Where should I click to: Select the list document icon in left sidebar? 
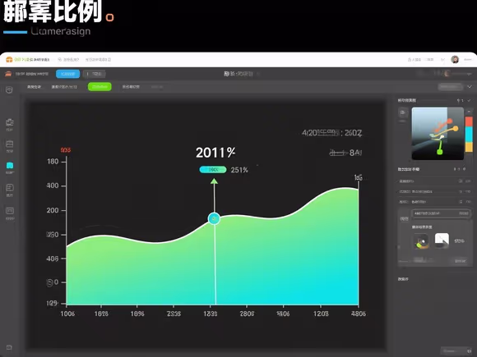10,188
